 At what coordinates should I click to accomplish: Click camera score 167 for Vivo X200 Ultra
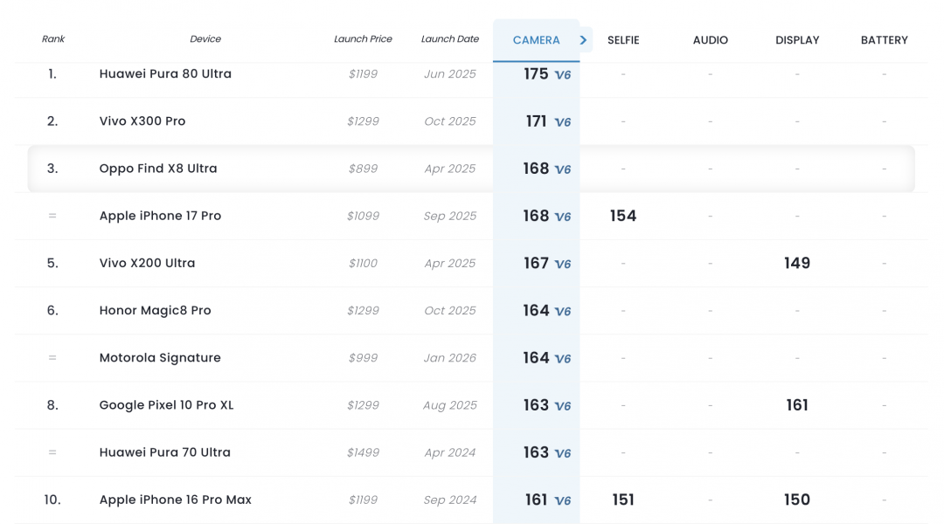coord(536,263)
